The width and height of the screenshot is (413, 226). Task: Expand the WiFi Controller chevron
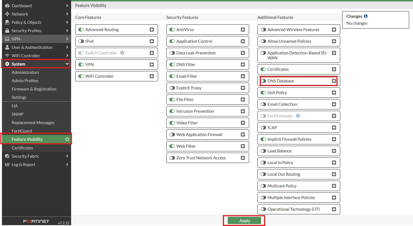coord(67,56)
